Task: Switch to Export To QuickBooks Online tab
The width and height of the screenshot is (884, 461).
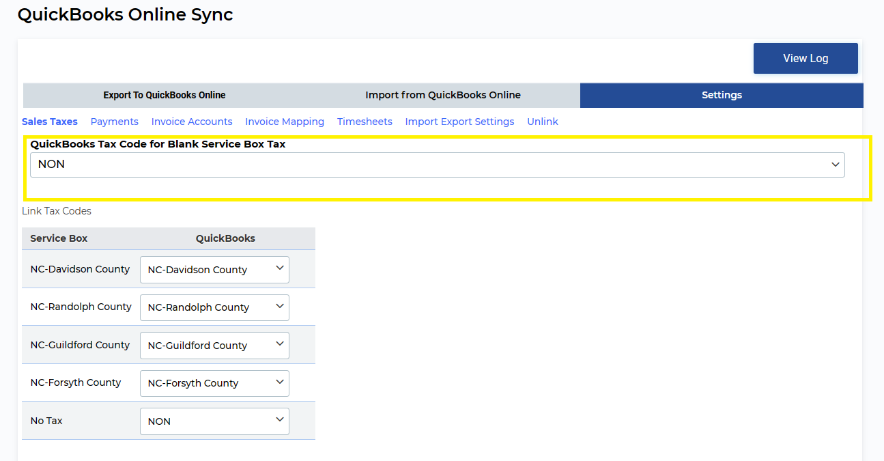Action: [165, 95]
